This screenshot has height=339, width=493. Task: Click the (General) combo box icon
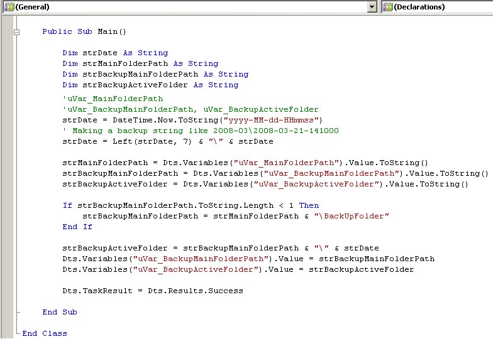tap(9, 6)
